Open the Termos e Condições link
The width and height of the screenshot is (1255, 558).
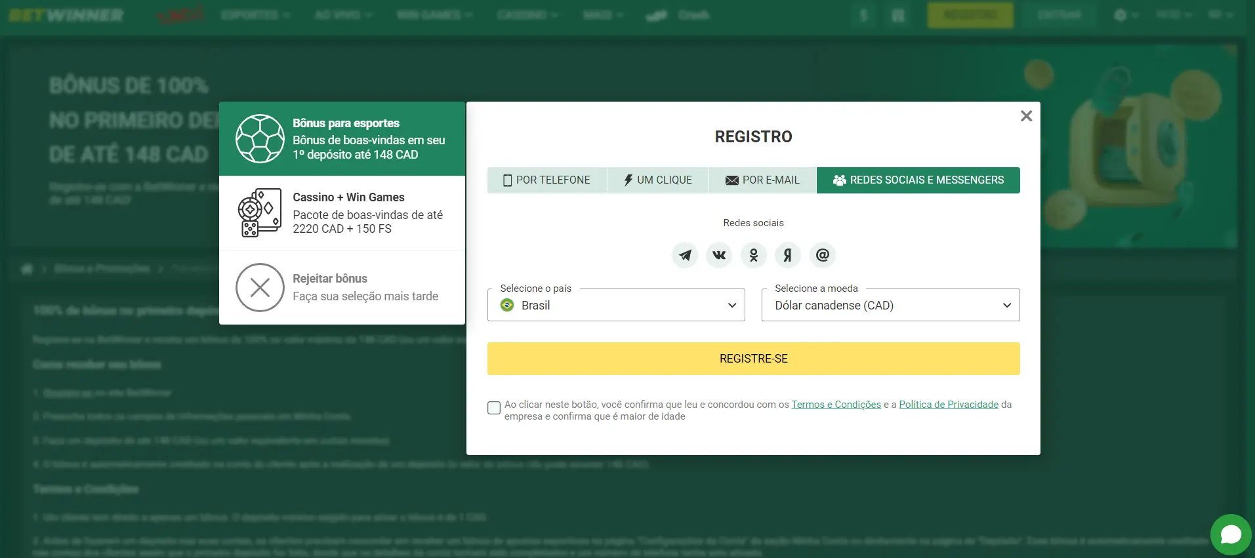point(836,405)
